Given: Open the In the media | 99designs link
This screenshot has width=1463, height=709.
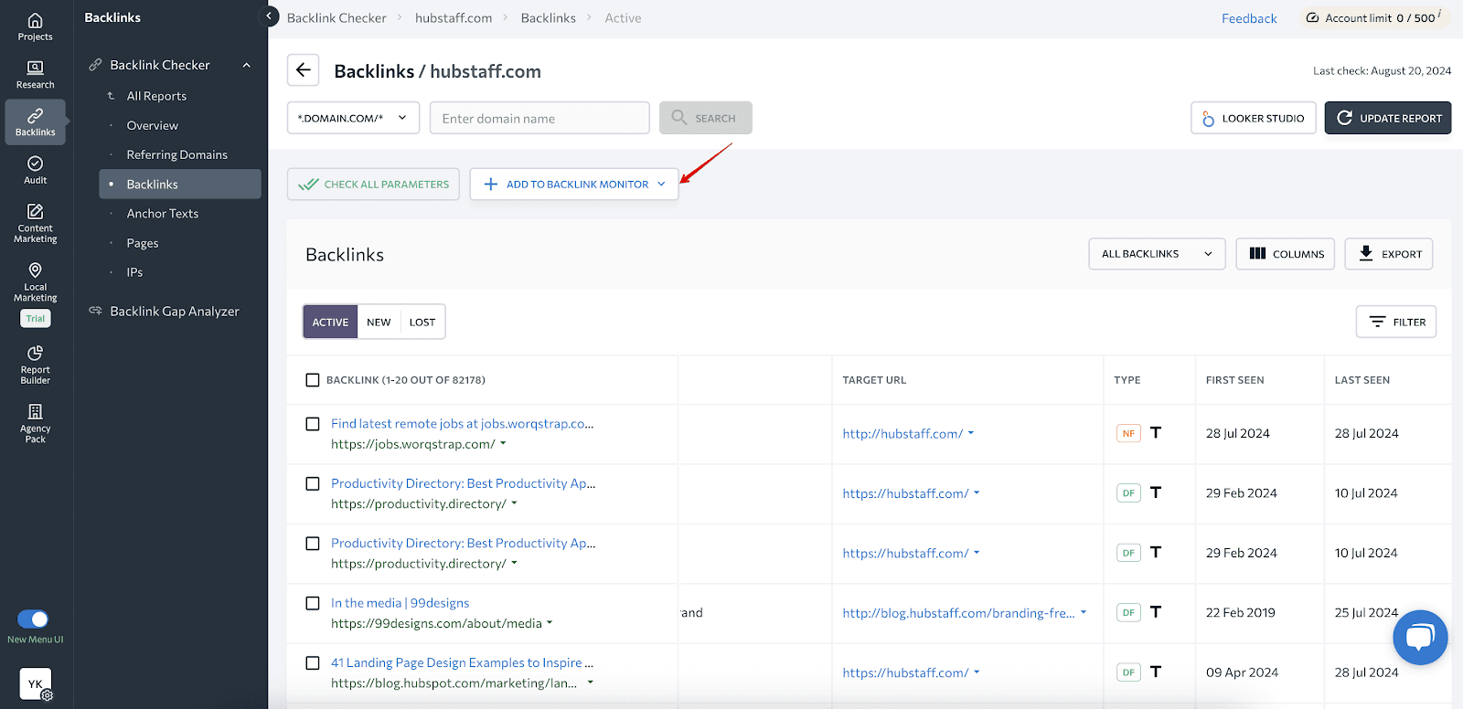Looking at the screenshot, I should click(400, 603).
